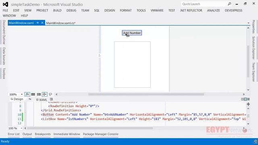The height and width of the screenshot is (145, 258).
Task: Click the designer scroll left arrow
Action: click(x=56, y=94)
